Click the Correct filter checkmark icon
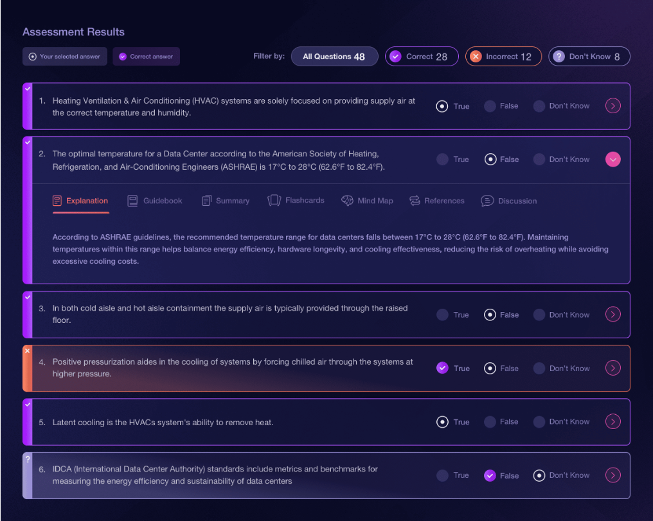 [396, 56]
